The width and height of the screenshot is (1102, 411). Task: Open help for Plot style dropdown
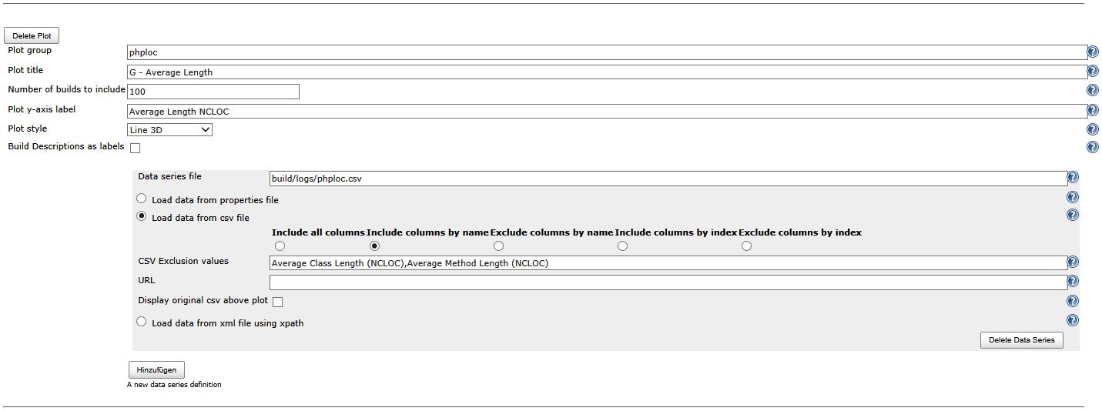(1092, 130)
